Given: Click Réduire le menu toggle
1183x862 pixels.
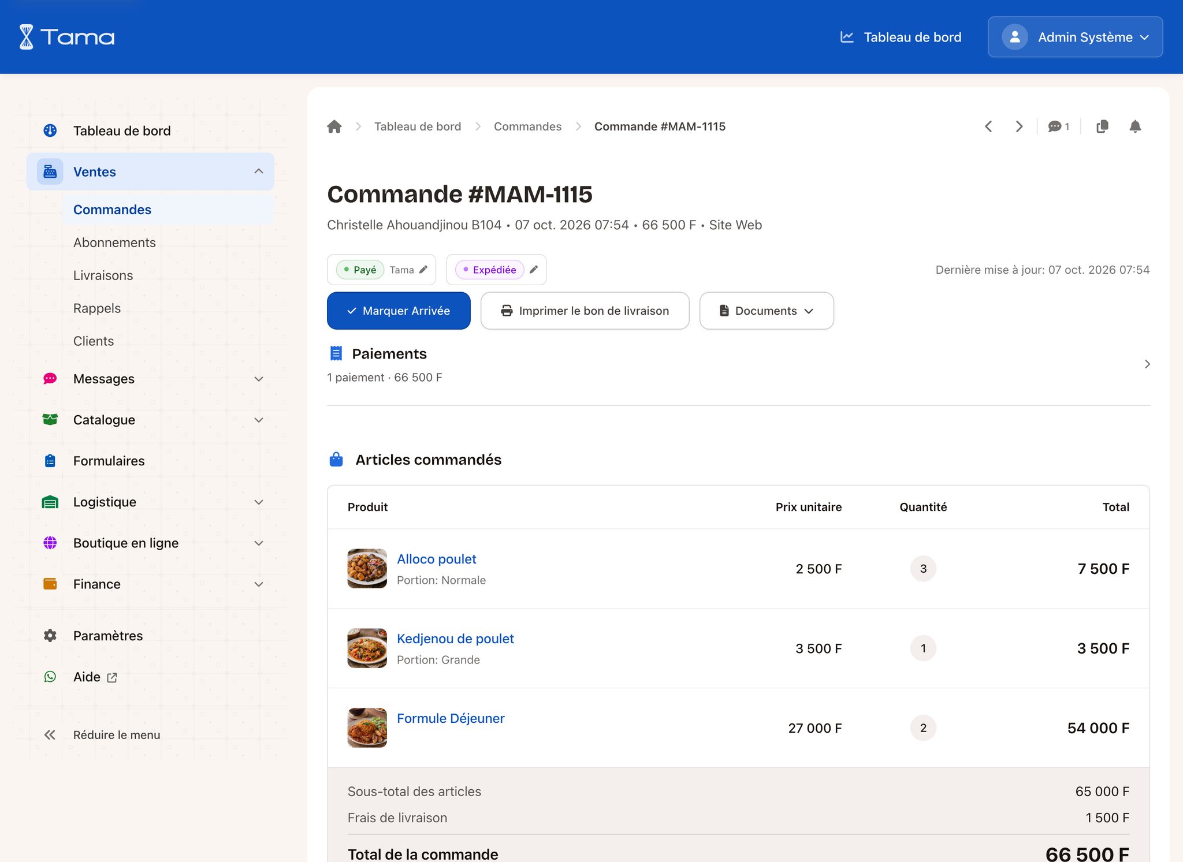Looking at the screenshot, I should click(103, 735).
